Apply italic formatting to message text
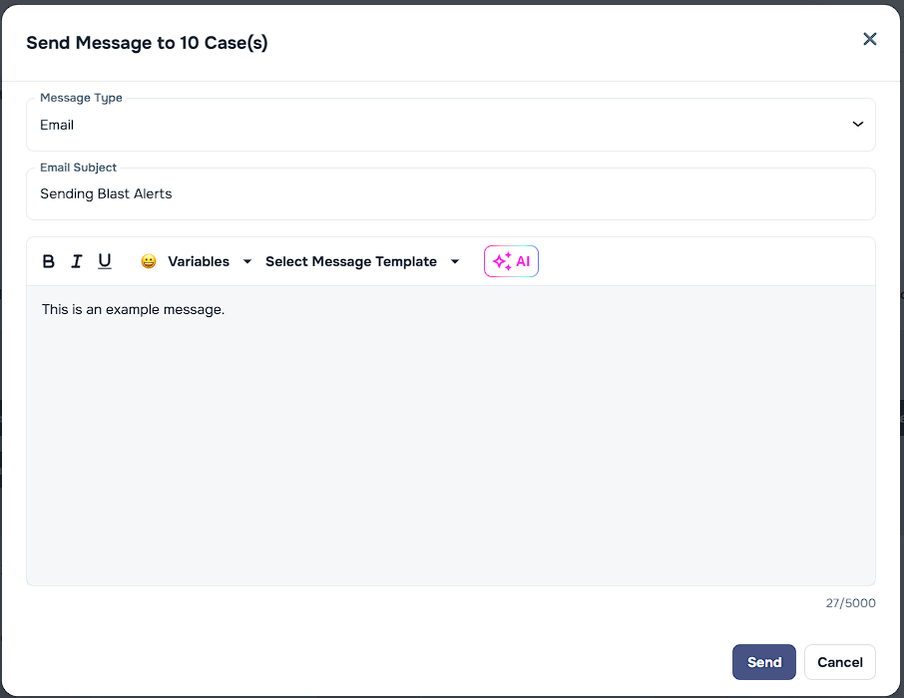The height and width of the screenshot is (698, 904). pos(77,260)
